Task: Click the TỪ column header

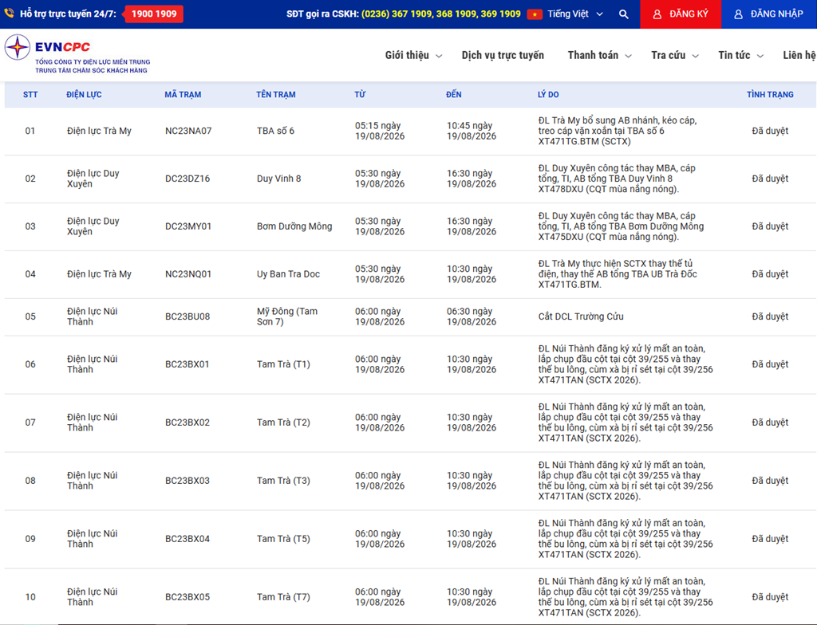Action: coord(360,94)
